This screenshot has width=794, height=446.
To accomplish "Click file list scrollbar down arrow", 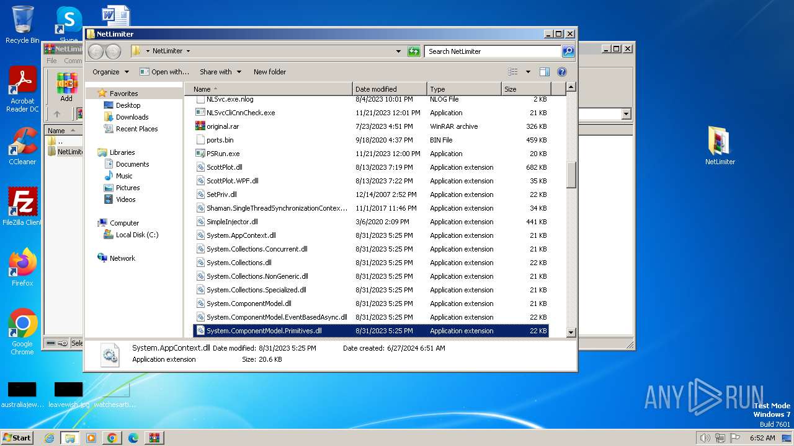I will point(571,333).
